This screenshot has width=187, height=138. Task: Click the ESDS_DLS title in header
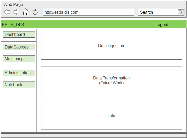tap(13, 25)
